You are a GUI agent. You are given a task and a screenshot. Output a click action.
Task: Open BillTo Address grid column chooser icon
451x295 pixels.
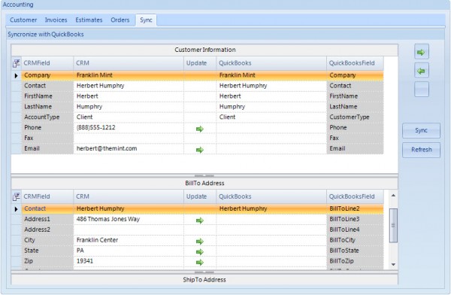point(17,196)
